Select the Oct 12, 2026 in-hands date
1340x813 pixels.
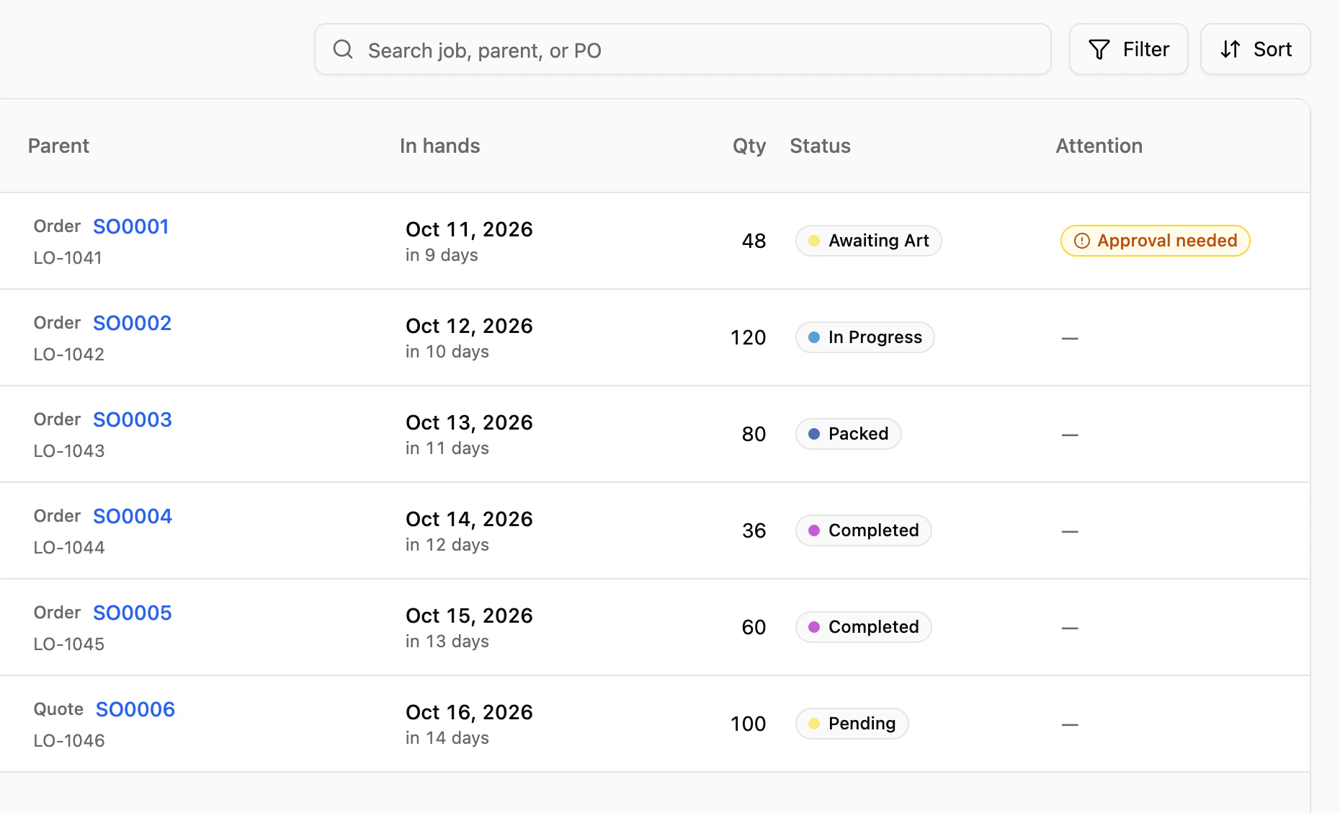(469, 326)
